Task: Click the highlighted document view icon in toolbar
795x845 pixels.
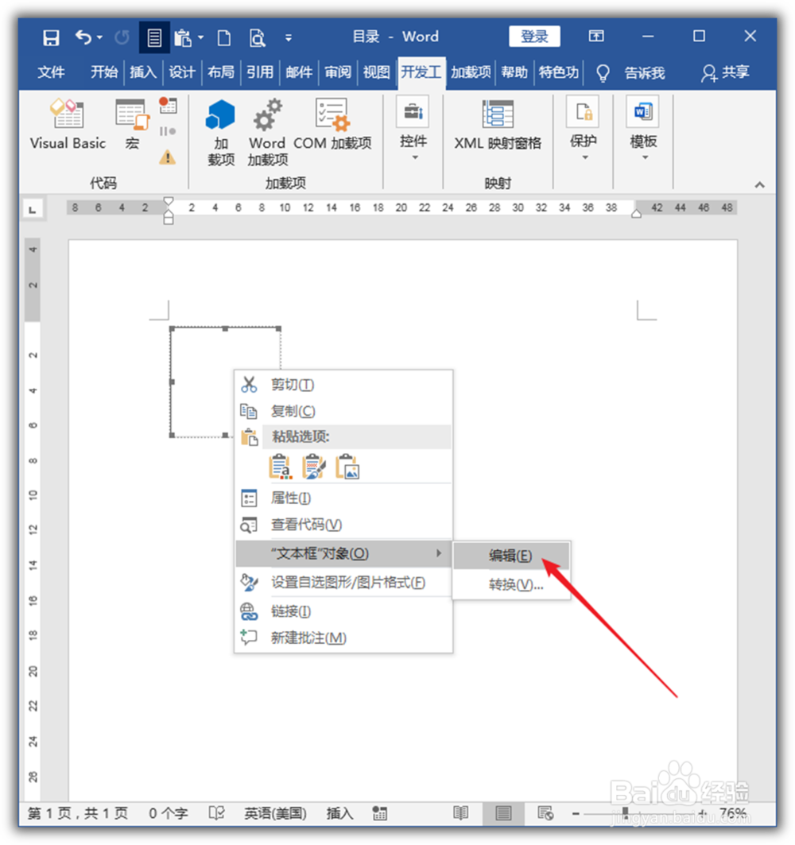Action: (154, 37)
